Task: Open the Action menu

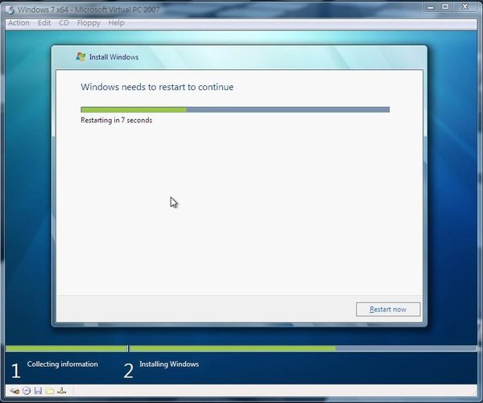Action: click(x=19, y=23)
